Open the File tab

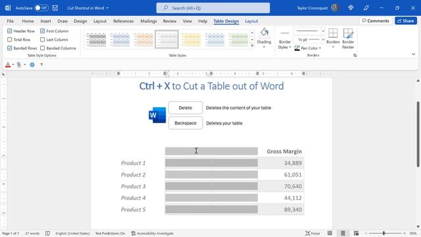pyautogui.click(x=11, y=21)
